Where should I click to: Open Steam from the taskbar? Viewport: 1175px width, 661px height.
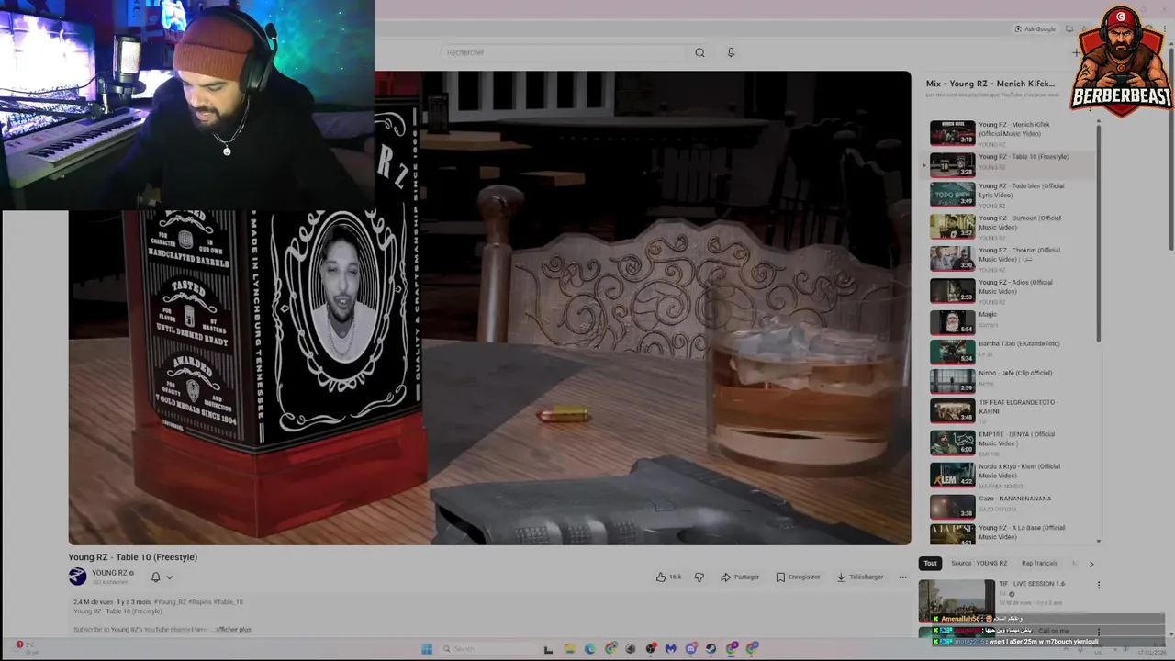coord(711,649)
